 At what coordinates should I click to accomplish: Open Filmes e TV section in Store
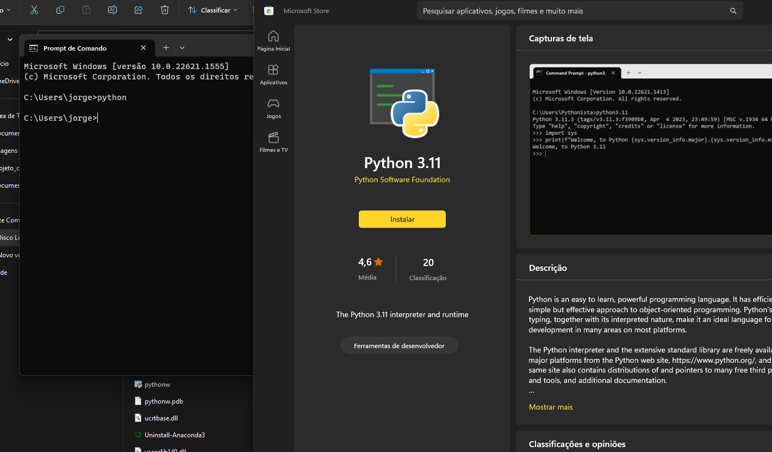click(x=273, y=142)
